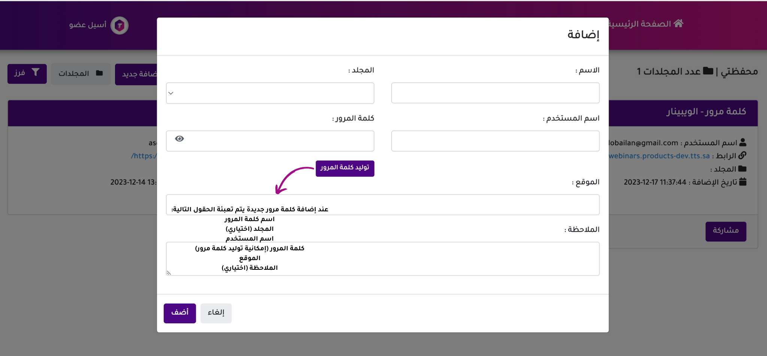This screenshot has height=356, width=767.
Task: Click the user avatar badge icon
Action: [x=119, y=25]
